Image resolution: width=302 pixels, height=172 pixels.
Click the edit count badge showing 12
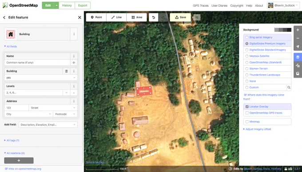197,17
